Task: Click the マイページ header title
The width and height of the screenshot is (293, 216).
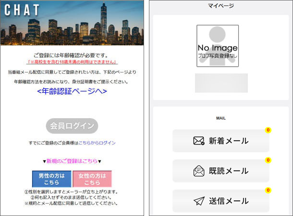Action: click(x=221, y=6)
